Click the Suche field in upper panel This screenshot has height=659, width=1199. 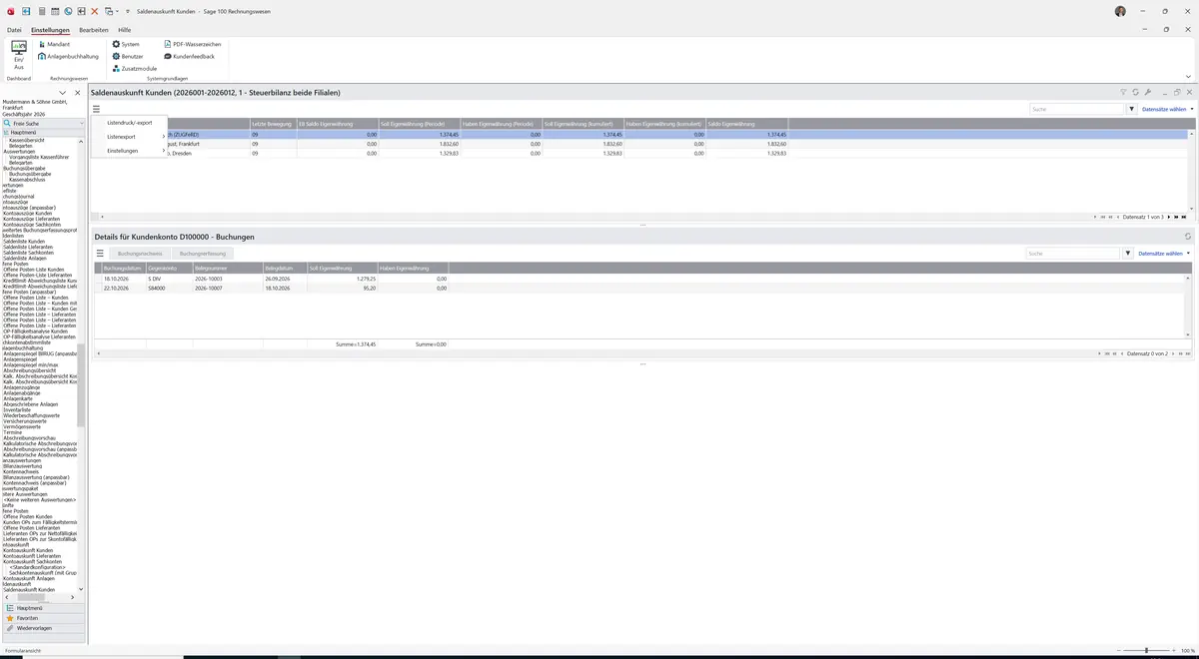1078,109
